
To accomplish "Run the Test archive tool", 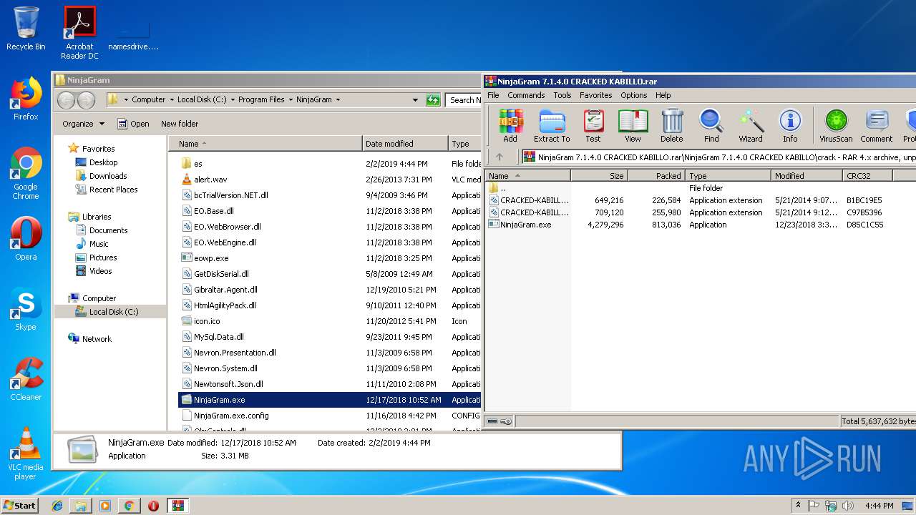I will pos(593,126).
